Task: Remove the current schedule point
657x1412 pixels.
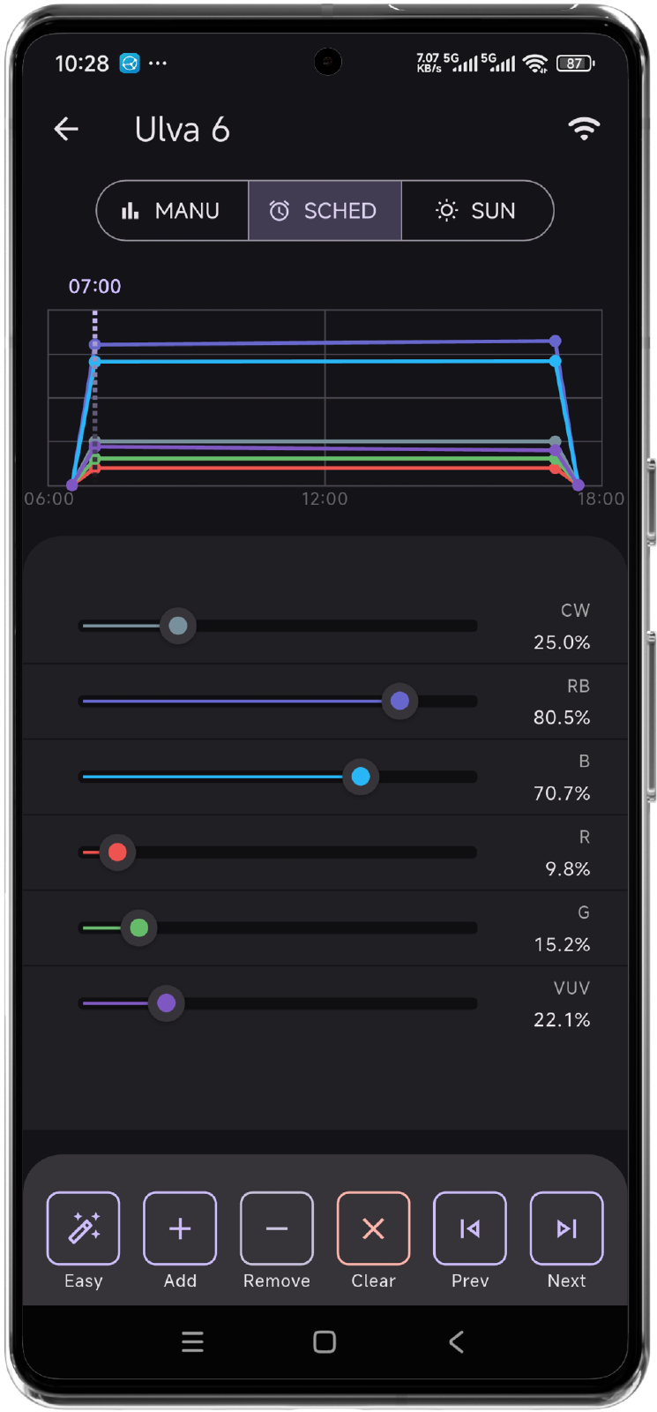Action: 277,1228
